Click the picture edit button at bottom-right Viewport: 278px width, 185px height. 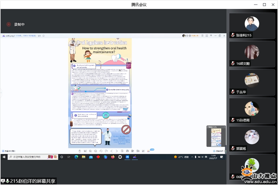click(219, 151)
